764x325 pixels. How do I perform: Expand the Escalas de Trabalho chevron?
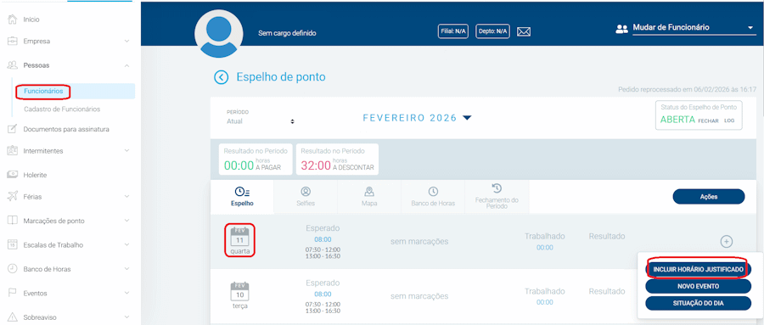126,244
